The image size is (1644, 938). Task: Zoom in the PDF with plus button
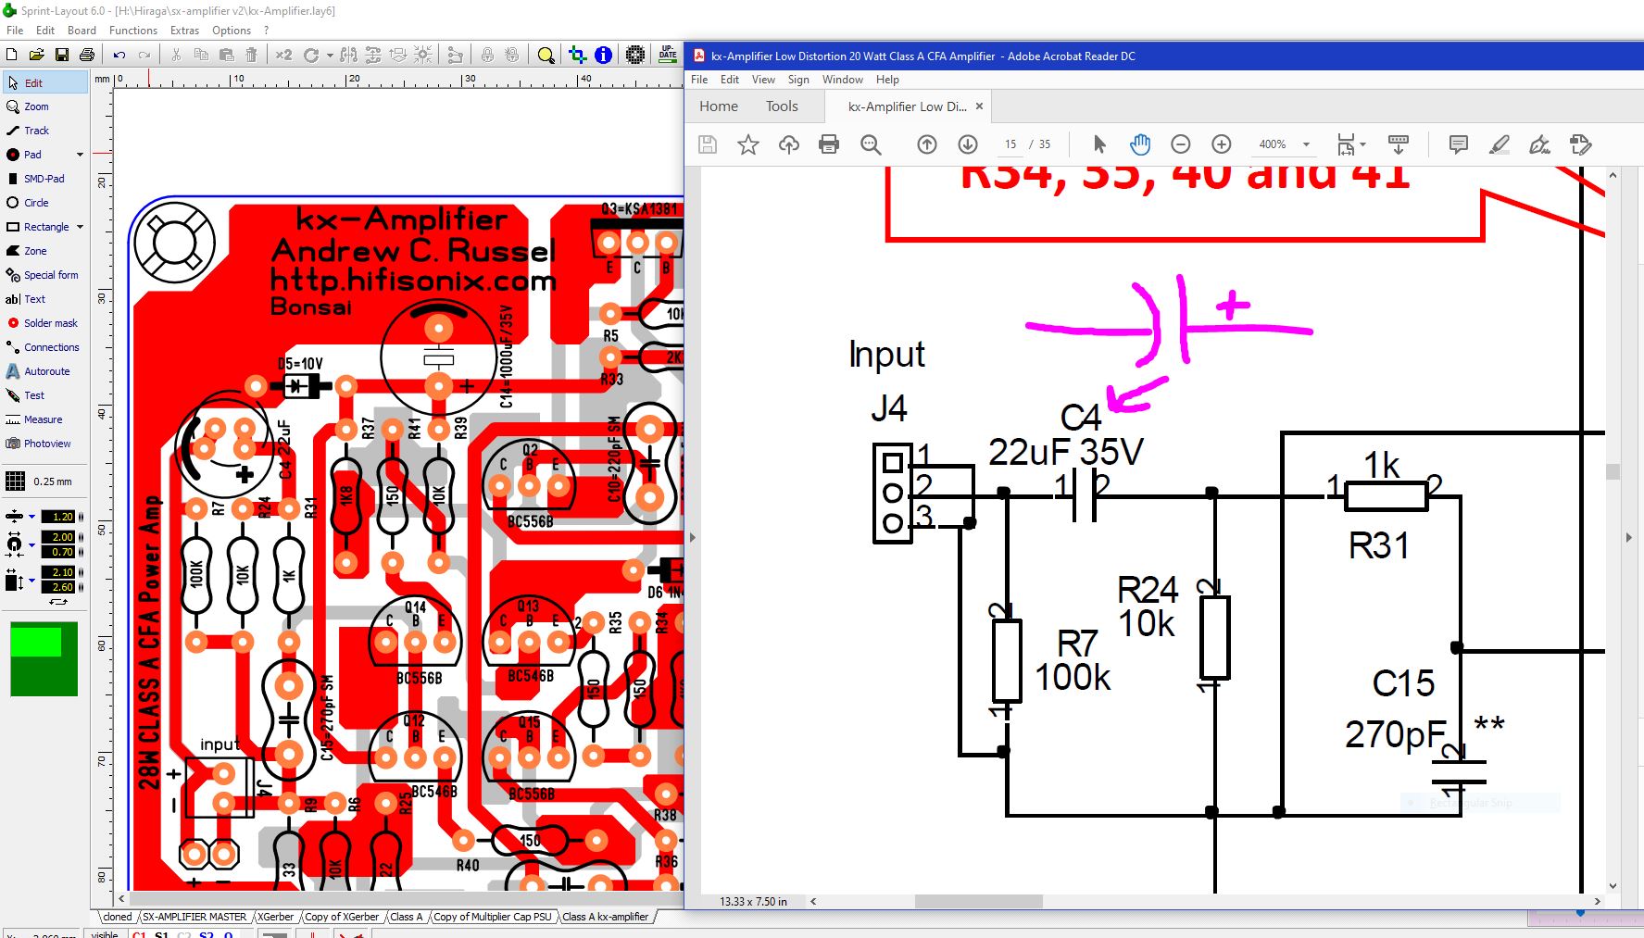click(x=1222, y=144)
